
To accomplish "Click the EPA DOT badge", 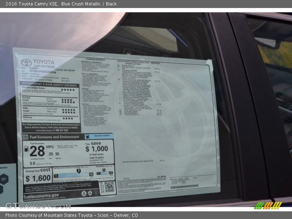I will 25,137.
